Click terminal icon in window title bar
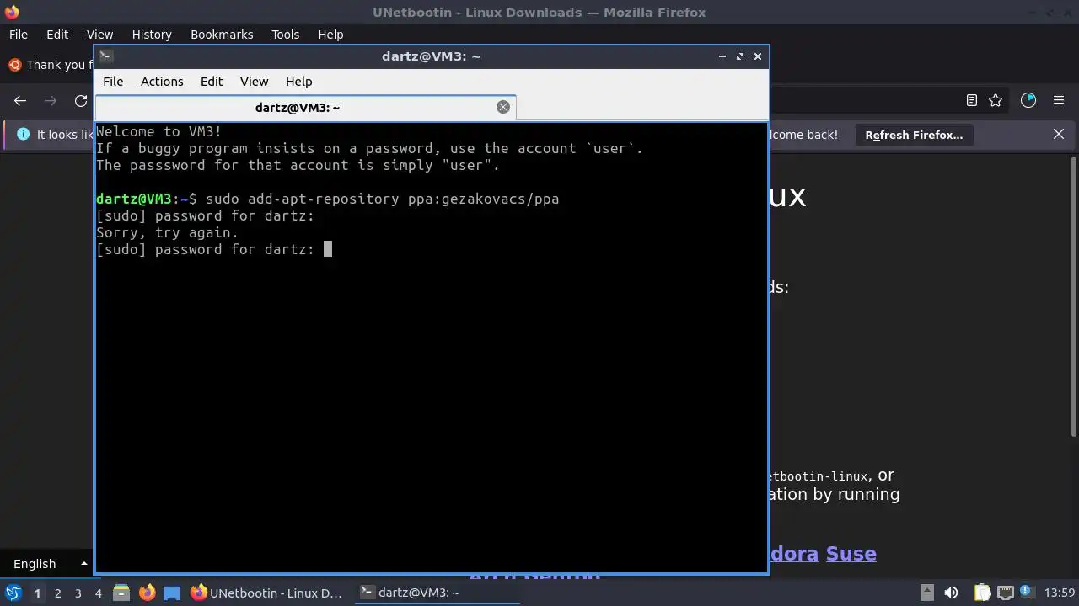This screenshot has width=1079, height=606. (105, 56)
